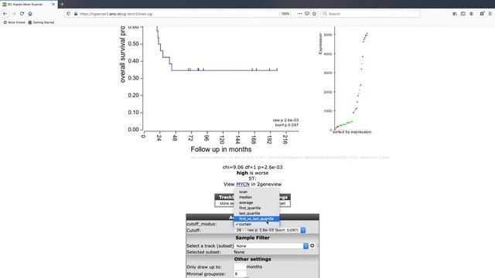Reset the zoom level indicator
The height and width of the screenshot is (278, 495).
285,14
